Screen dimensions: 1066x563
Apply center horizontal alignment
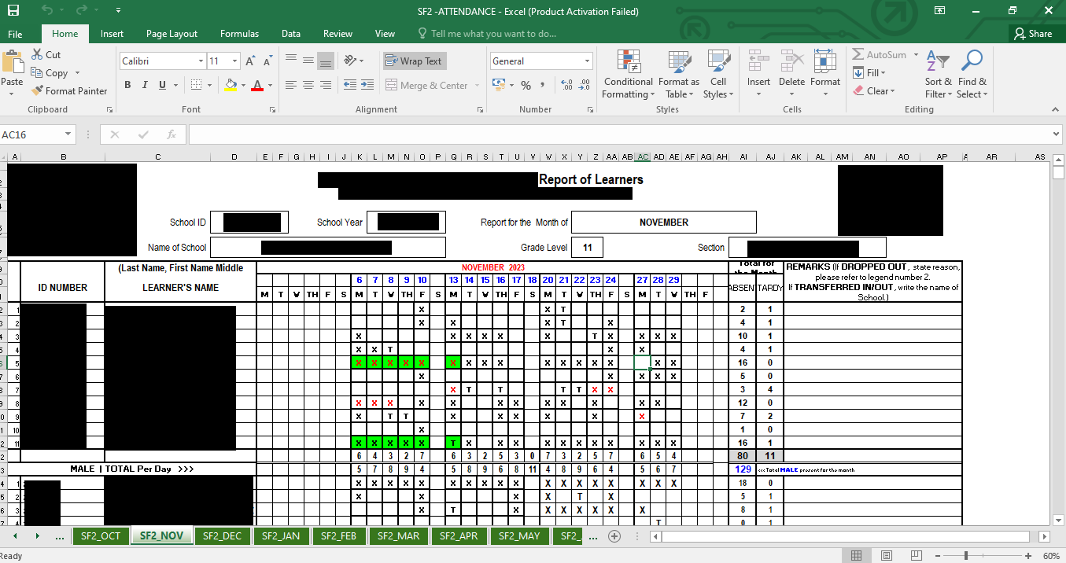(308, 85)
